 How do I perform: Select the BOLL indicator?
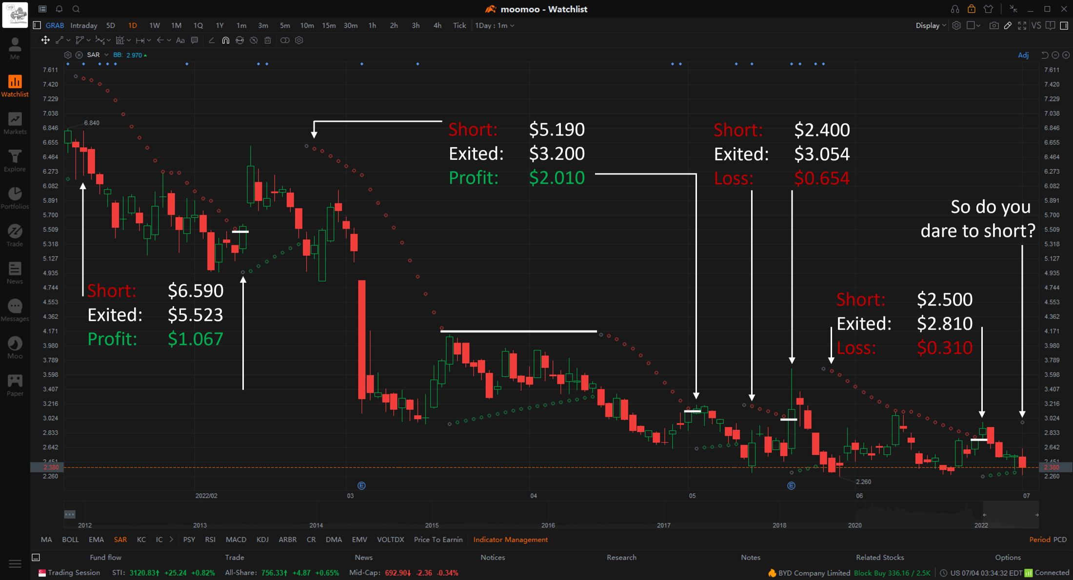click(x=70, y=540)
